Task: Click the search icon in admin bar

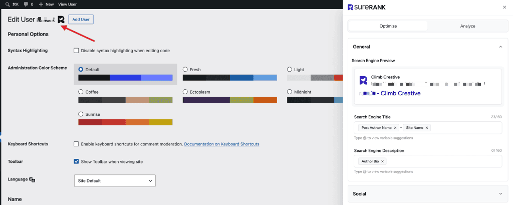Action: tap(8, 5)
